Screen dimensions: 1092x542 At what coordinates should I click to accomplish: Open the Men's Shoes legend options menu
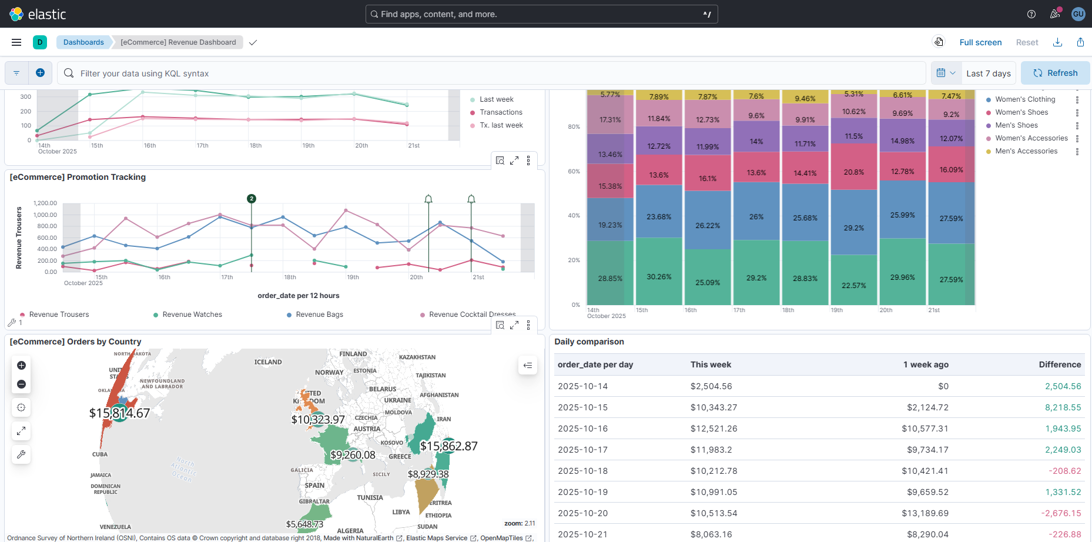[1077, 125]
